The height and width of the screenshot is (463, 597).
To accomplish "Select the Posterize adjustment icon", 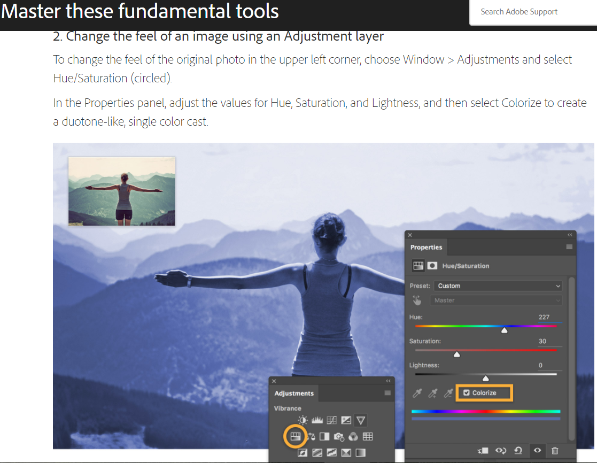I will point(317,452).
